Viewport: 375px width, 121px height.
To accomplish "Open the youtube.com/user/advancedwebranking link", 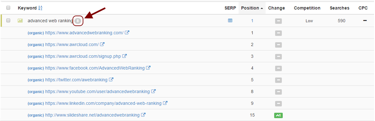I will pos(97,91).
